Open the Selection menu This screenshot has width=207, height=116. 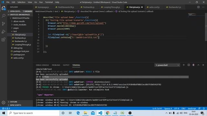[21, 2]
